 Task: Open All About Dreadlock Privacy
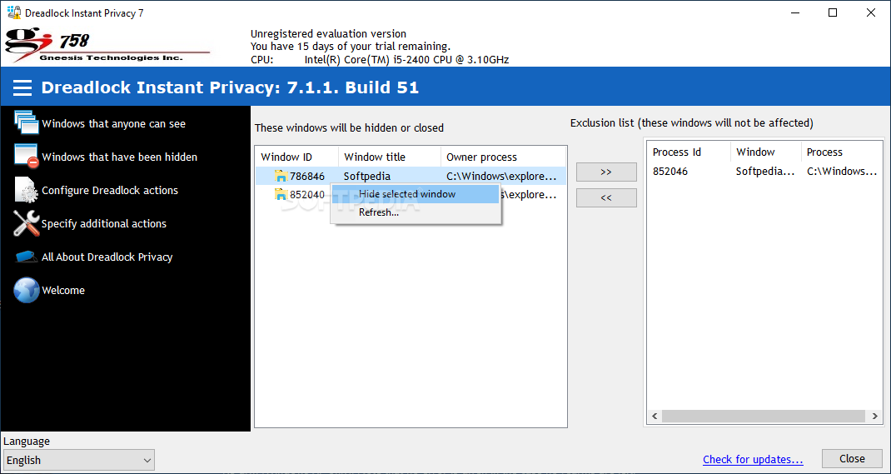click(x=107, y=257)
